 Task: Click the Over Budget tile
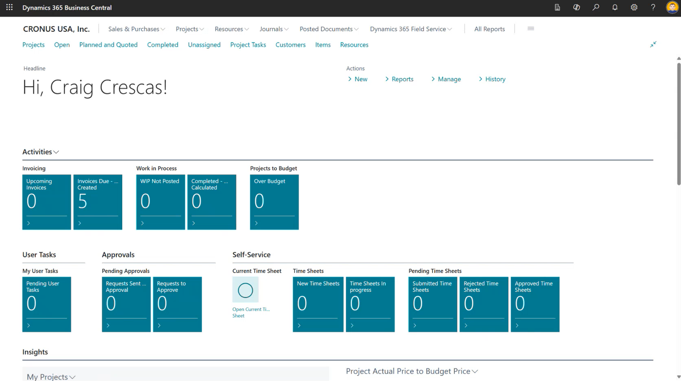[x=274, y=202]
